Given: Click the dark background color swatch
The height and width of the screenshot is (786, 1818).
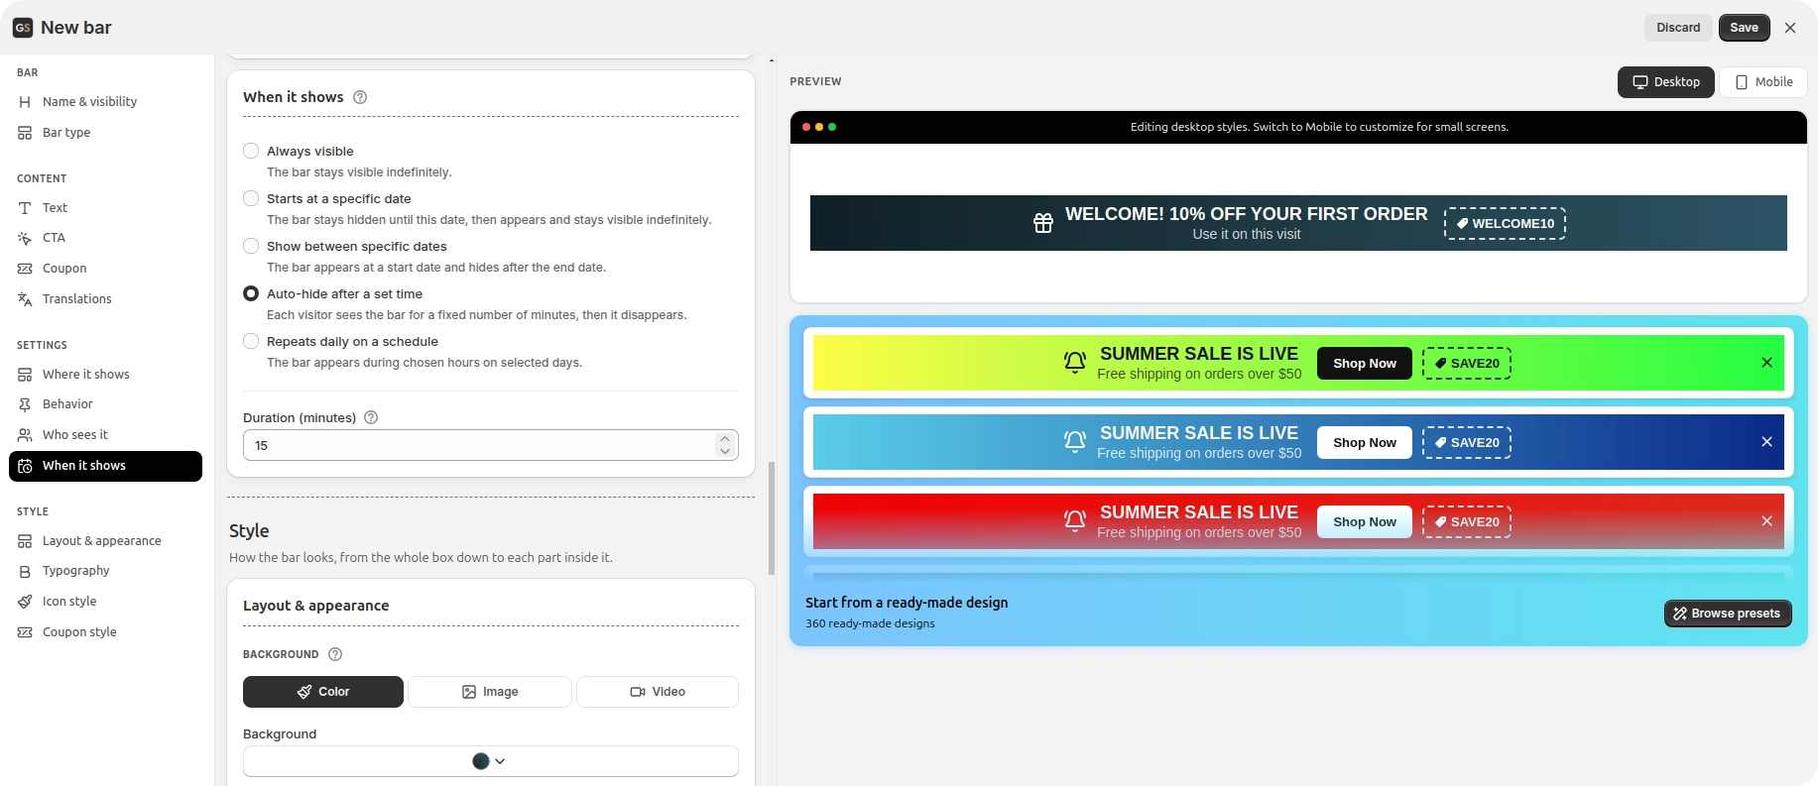Looking at the screenshot, I should 481,761.
